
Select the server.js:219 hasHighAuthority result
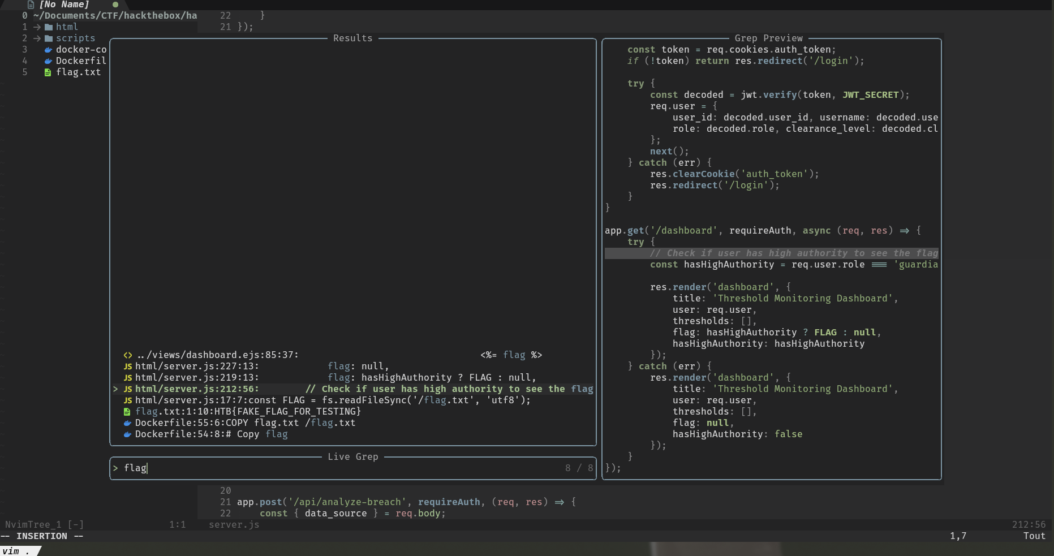pyautogui.click(x=334, y=378)
